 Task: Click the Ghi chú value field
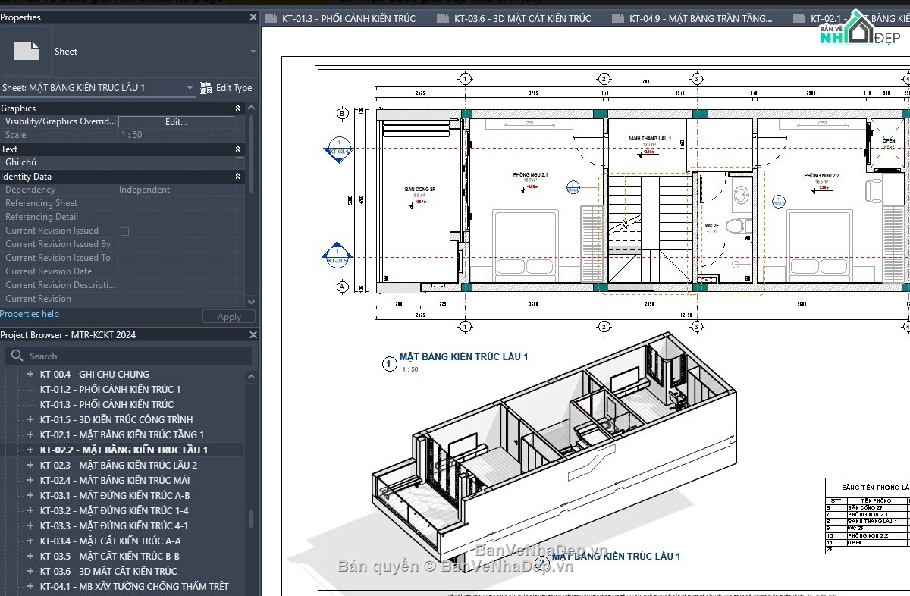click(x=176, y=162)
